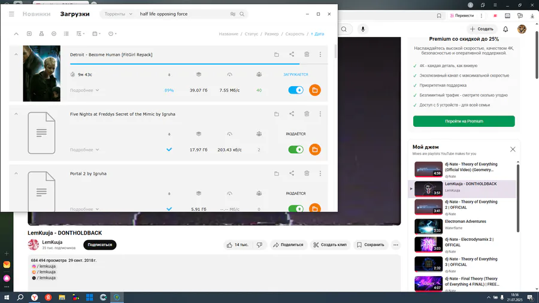Click the flask icon in toolbar

(x=41, y=34)
